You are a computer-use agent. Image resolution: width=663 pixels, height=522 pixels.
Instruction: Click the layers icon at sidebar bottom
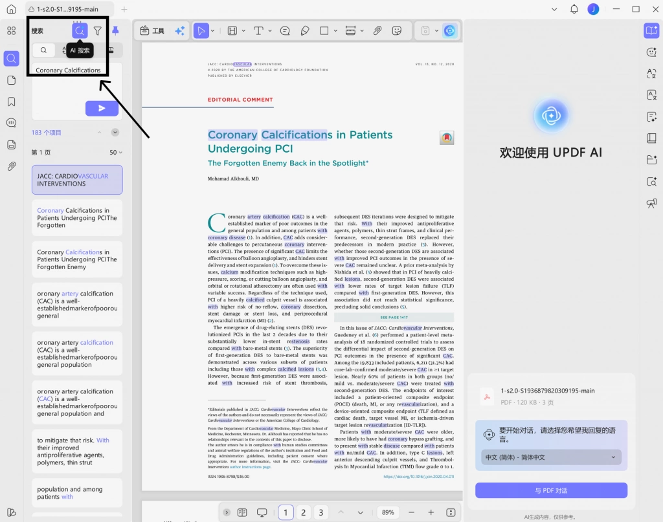click(x=12, y=512)
